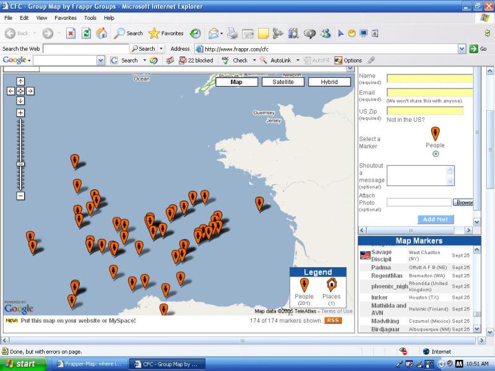Open the Messenger people icon
This screenshot has width=495, height=371.
coord(325,33)
